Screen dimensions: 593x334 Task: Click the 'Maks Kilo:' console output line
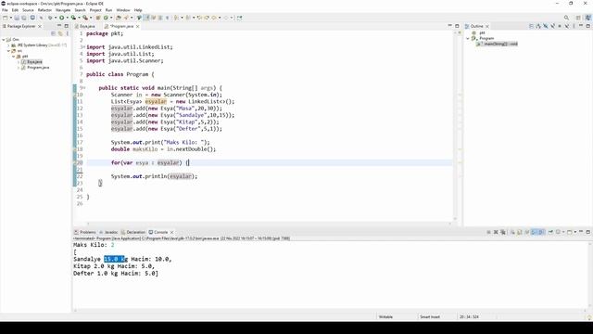point(94,245)
